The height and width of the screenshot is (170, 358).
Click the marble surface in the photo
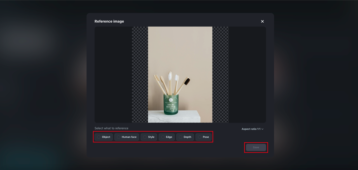click(x=173, y=117)
